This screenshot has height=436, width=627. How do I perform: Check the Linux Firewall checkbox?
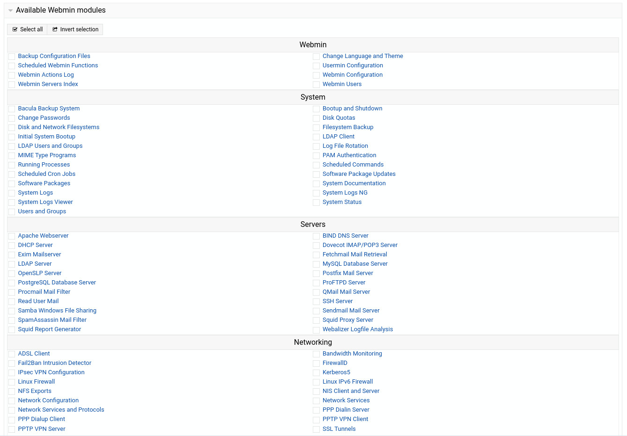click(12, 382)
